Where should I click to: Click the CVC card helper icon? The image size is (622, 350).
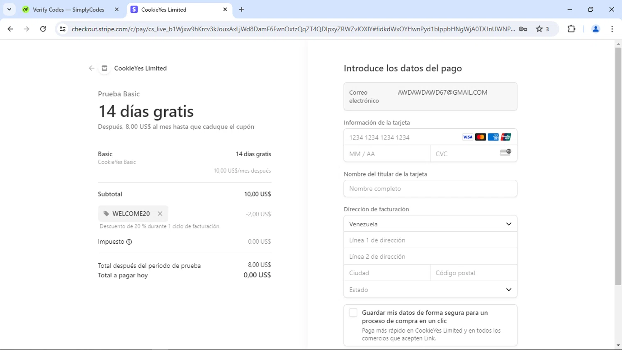[505, 152]
